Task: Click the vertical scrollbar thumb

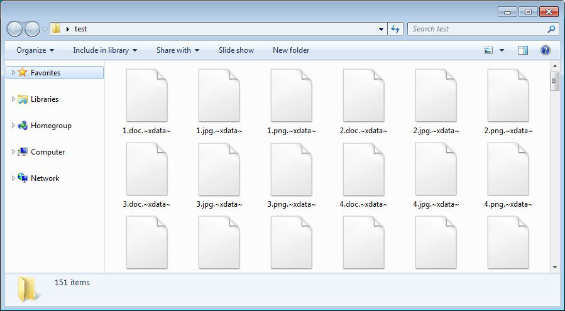Action: click(554, 82)
